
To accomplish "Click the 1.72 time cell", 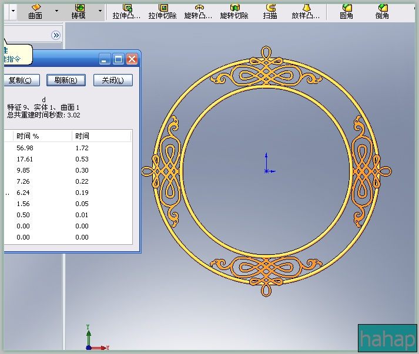I will [x=82, y=148].
